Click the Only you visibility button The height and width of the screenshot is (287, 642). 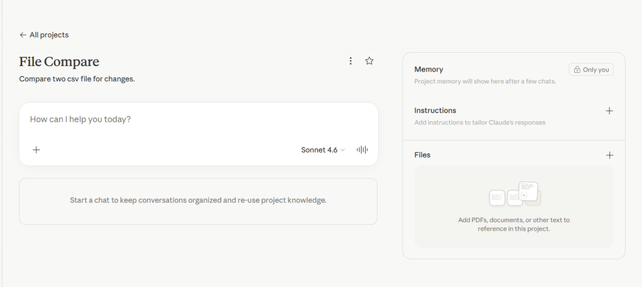tap(591, 70)
